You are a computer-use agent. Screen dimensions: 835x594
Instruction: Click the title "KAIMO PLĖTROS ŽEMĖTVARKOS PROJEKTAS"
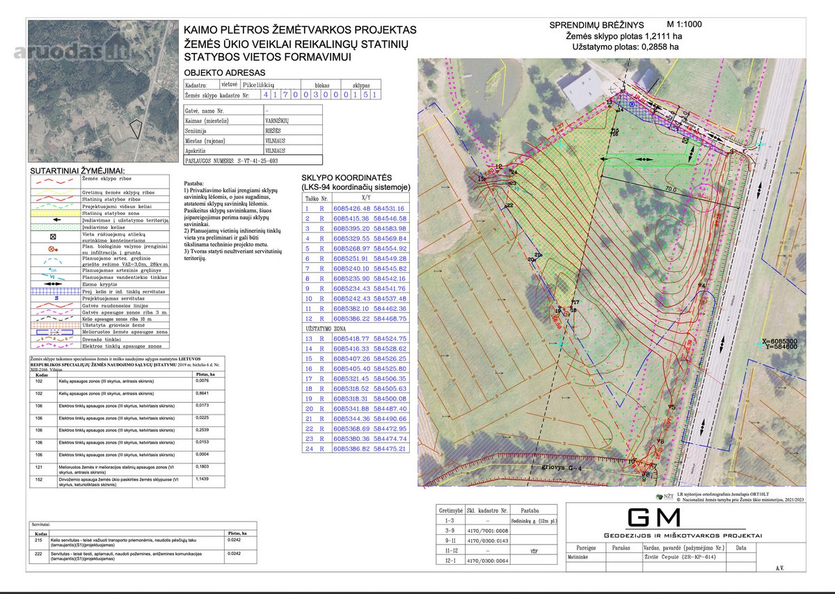click(x=300, y=30)
